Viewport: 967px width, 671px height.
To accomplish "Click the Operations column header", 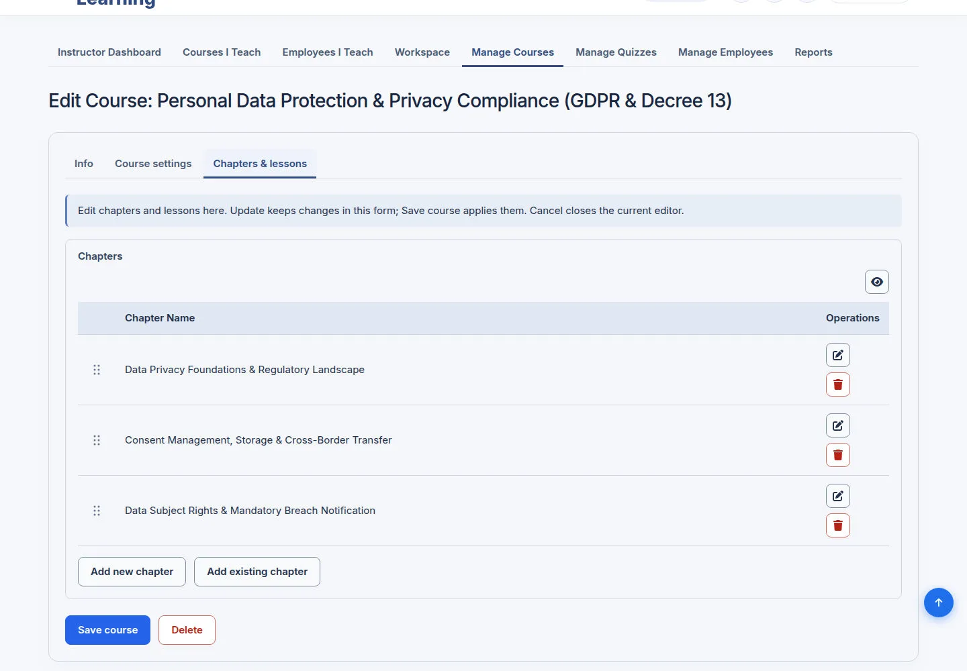I will tap(853, 318).
